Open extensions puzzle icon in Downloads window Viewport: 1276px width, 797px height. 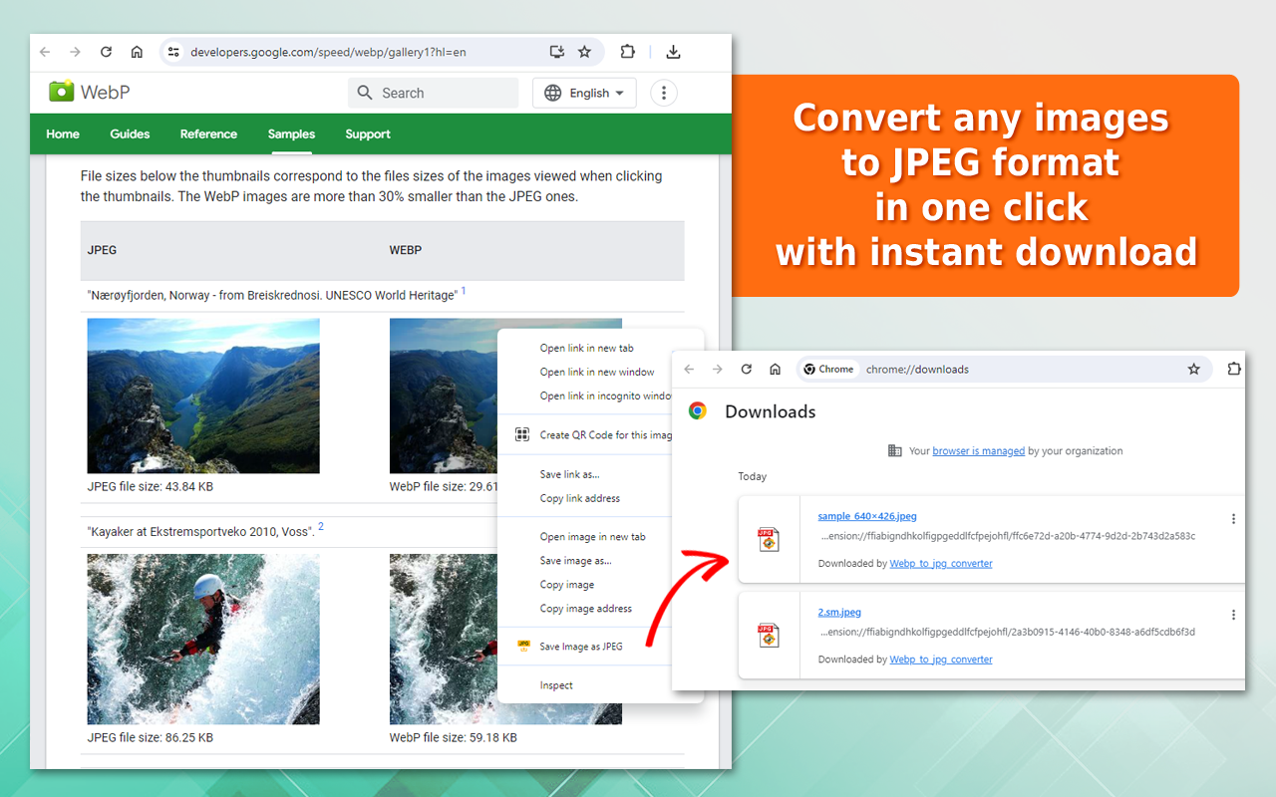point(1234,369)
